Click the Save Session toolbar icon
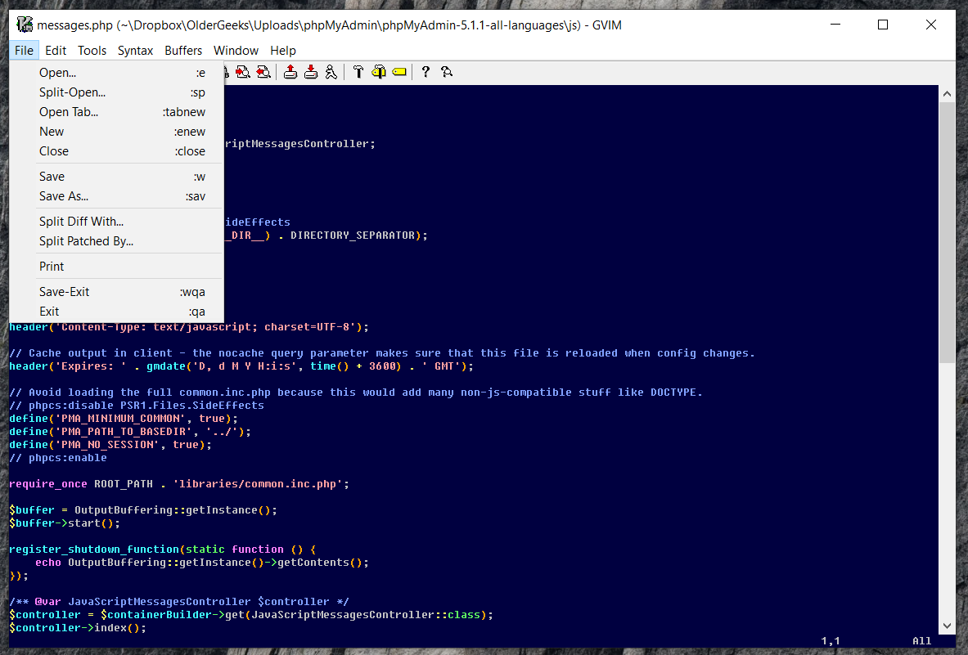968x655 pixels. pyautogui.click(x=312, y=72)
